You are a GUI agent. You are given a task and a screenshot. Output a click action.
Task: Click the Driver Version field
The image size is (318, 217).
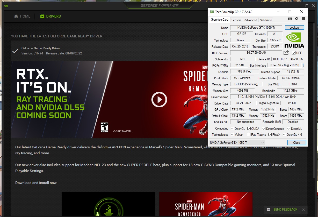coord(267,97)
